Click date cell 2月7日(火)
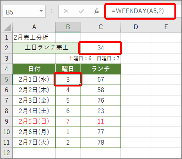 pos(34,142)
